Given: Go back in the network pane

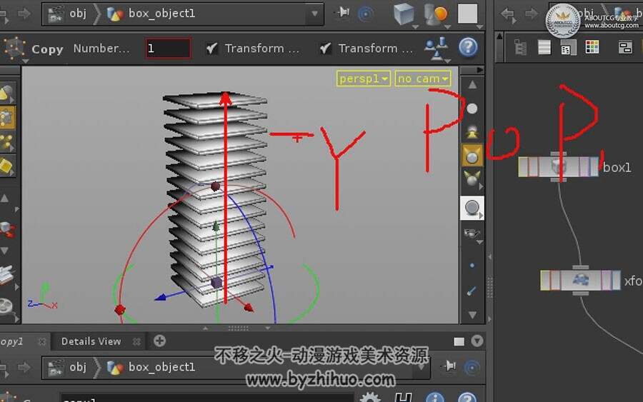Looking at the screenshot, I should point(508,14).
